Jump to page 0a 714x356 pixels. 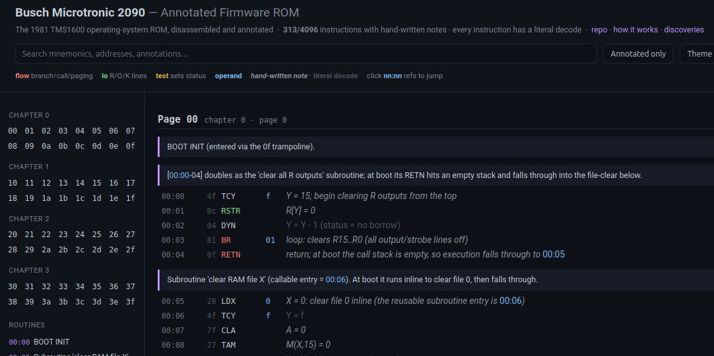pyautogui.click(x=46, y=146)
